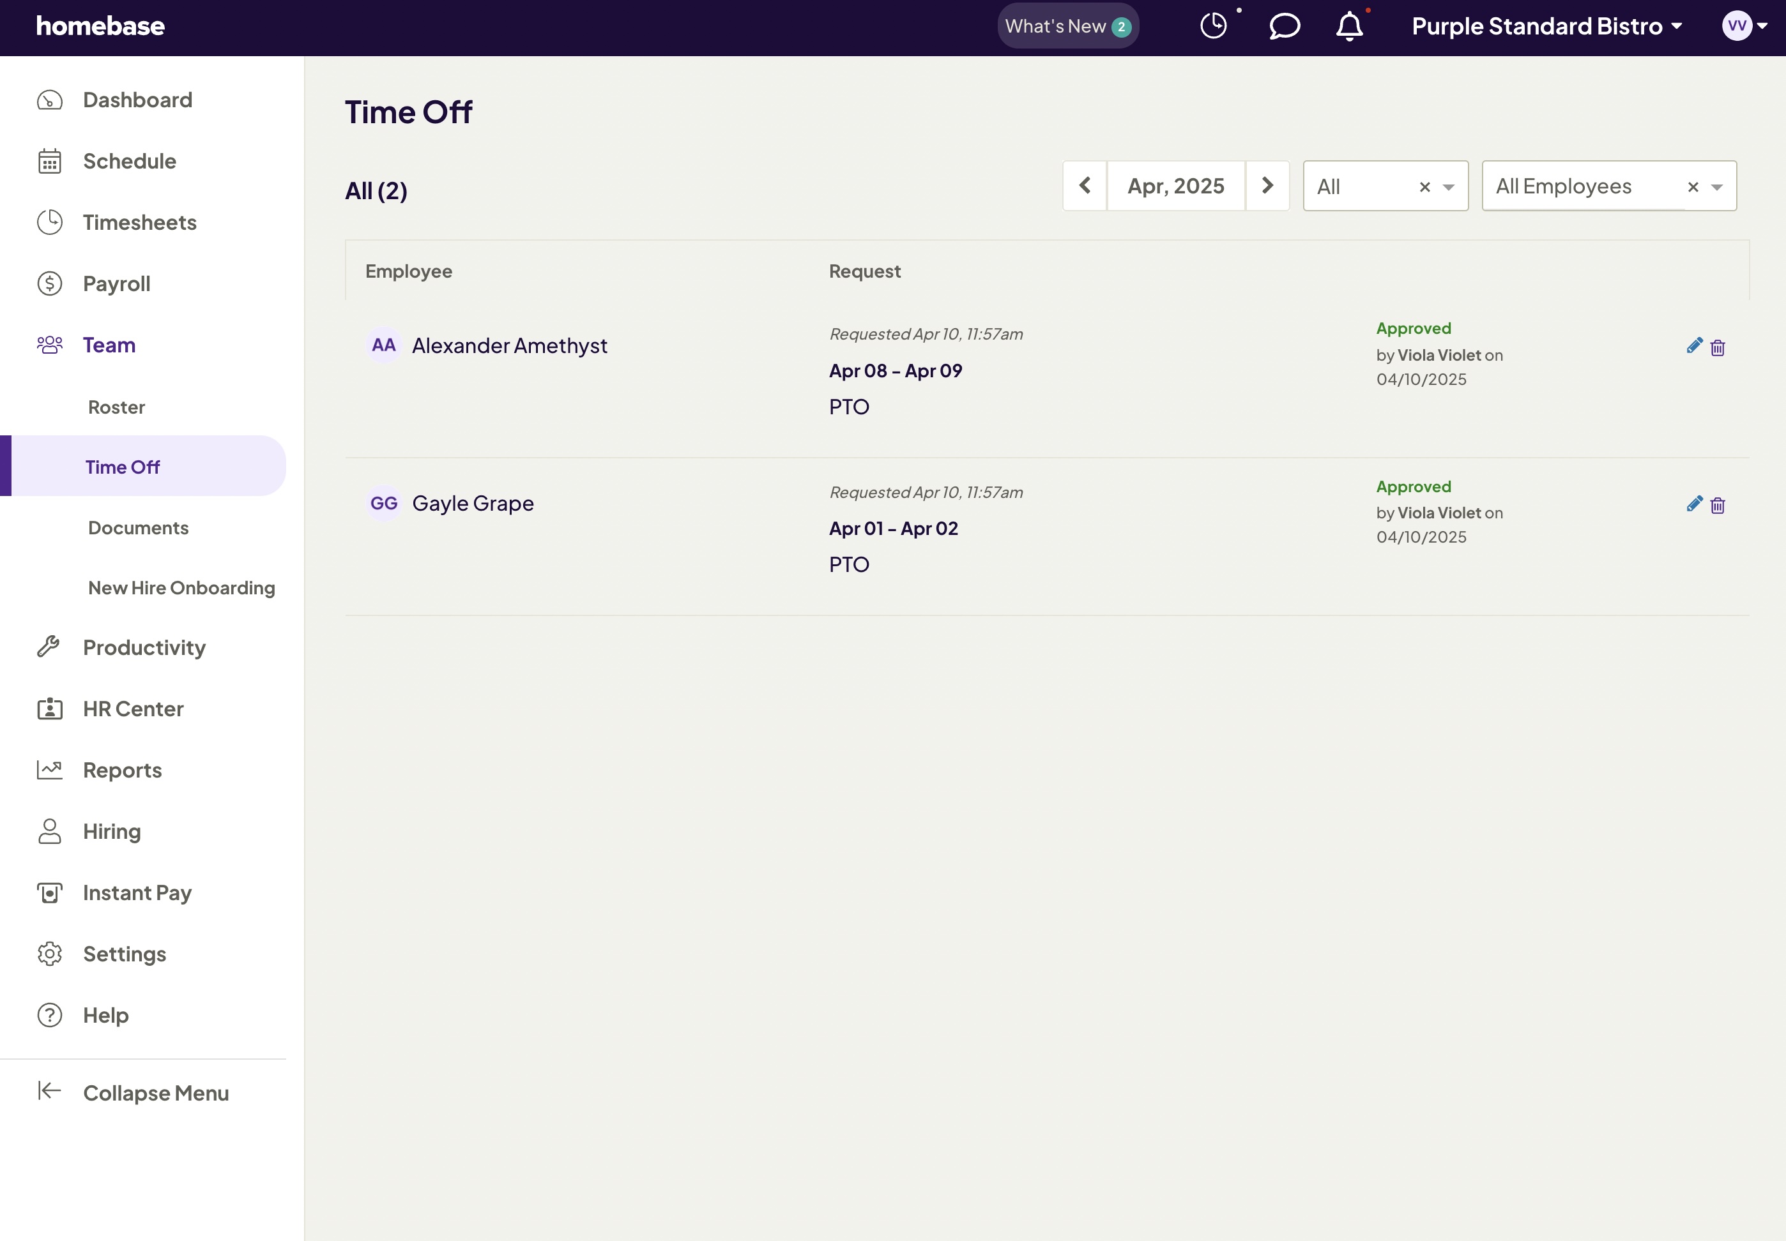This screenshot has height=1241, width=1786.
Task: Delete Gayle Grape's PTO request
Action: (x=1718, y=506)
